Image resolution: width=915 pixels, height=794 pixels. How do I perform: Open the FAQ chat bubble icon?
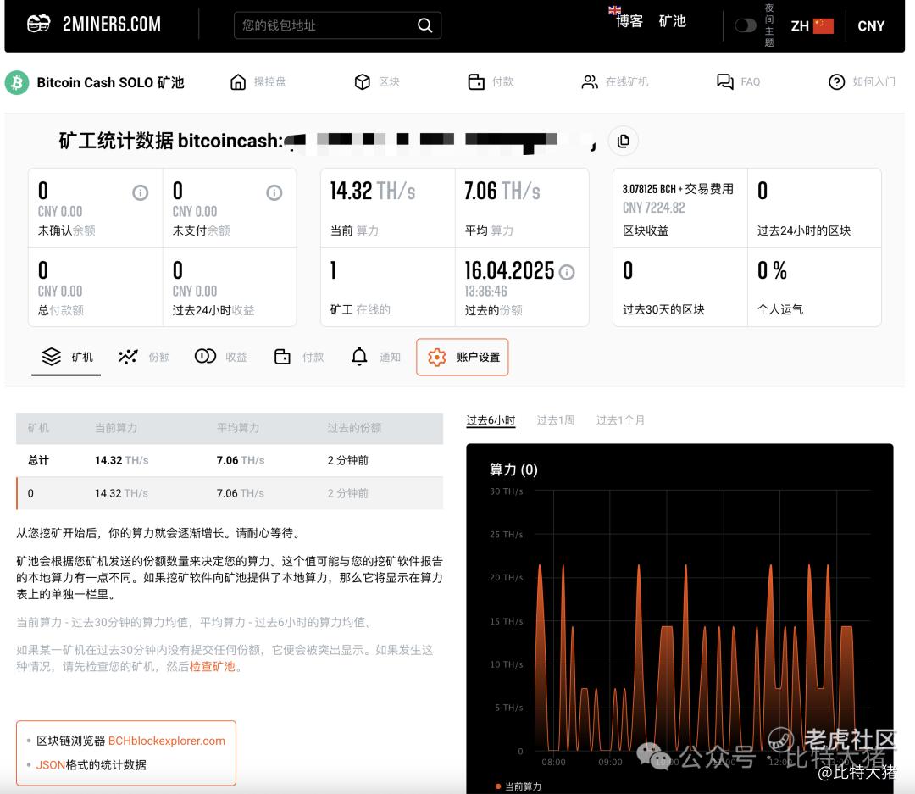pos(724,81)
